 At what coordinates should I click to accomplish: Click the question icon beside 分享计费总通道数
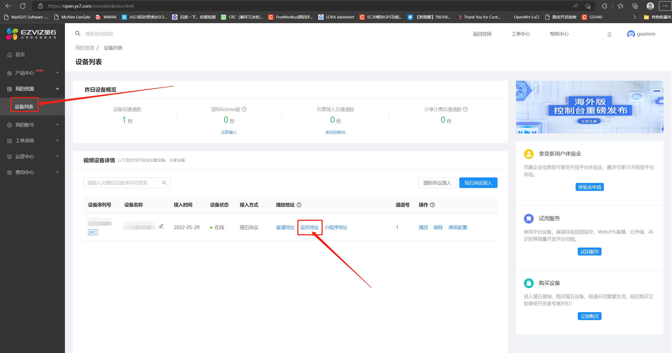(x=465, y=109)
